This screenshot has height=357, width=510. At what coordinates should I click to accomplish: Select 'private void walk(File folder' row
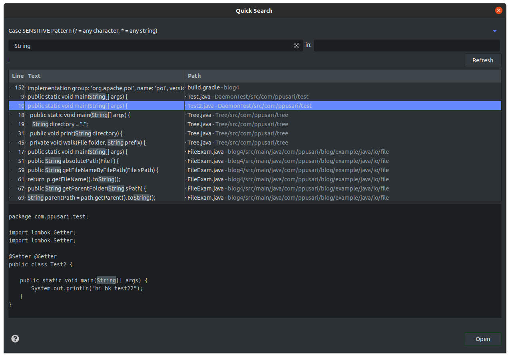pyautogui.click(x=255, y=143)
